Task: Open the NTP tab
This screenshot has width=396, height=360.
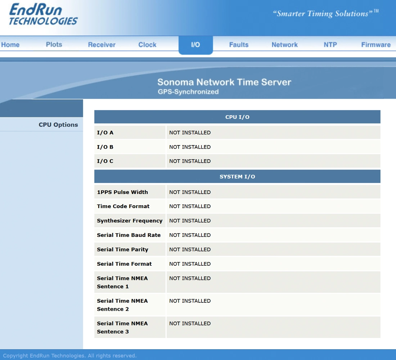Action: (330, 45)
